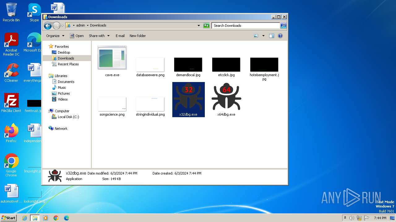The image size is (396, 222).
Task: Select Google Chrome desktop icon
Action: [x=11, y=165]
